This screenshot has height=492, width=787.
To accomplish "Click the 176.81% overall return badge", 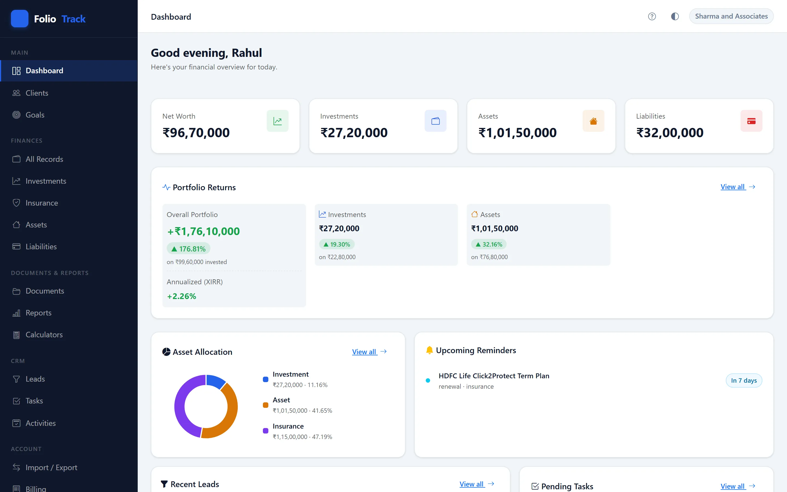I will (x=188, y=249).
